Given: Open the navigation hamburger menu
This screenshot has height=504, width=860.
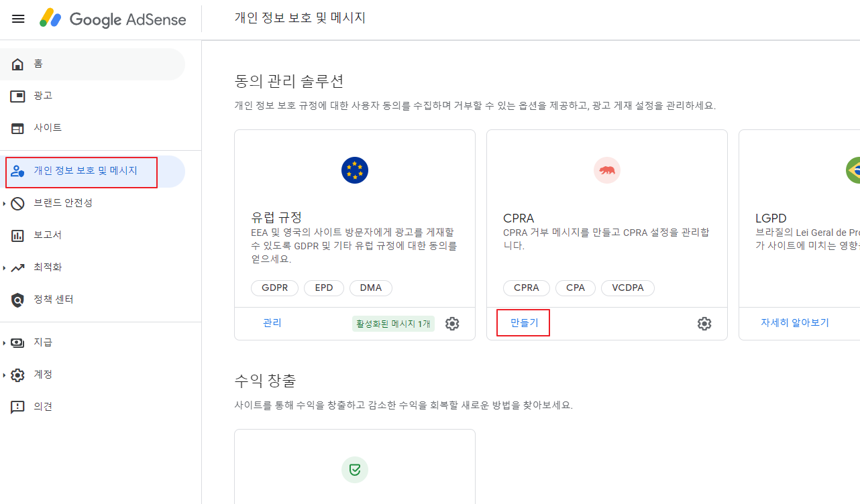Looking at the screenshot, I should click(x=18, y=18).
